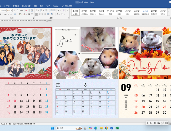Apply the 標準 style

click(75, 12)
